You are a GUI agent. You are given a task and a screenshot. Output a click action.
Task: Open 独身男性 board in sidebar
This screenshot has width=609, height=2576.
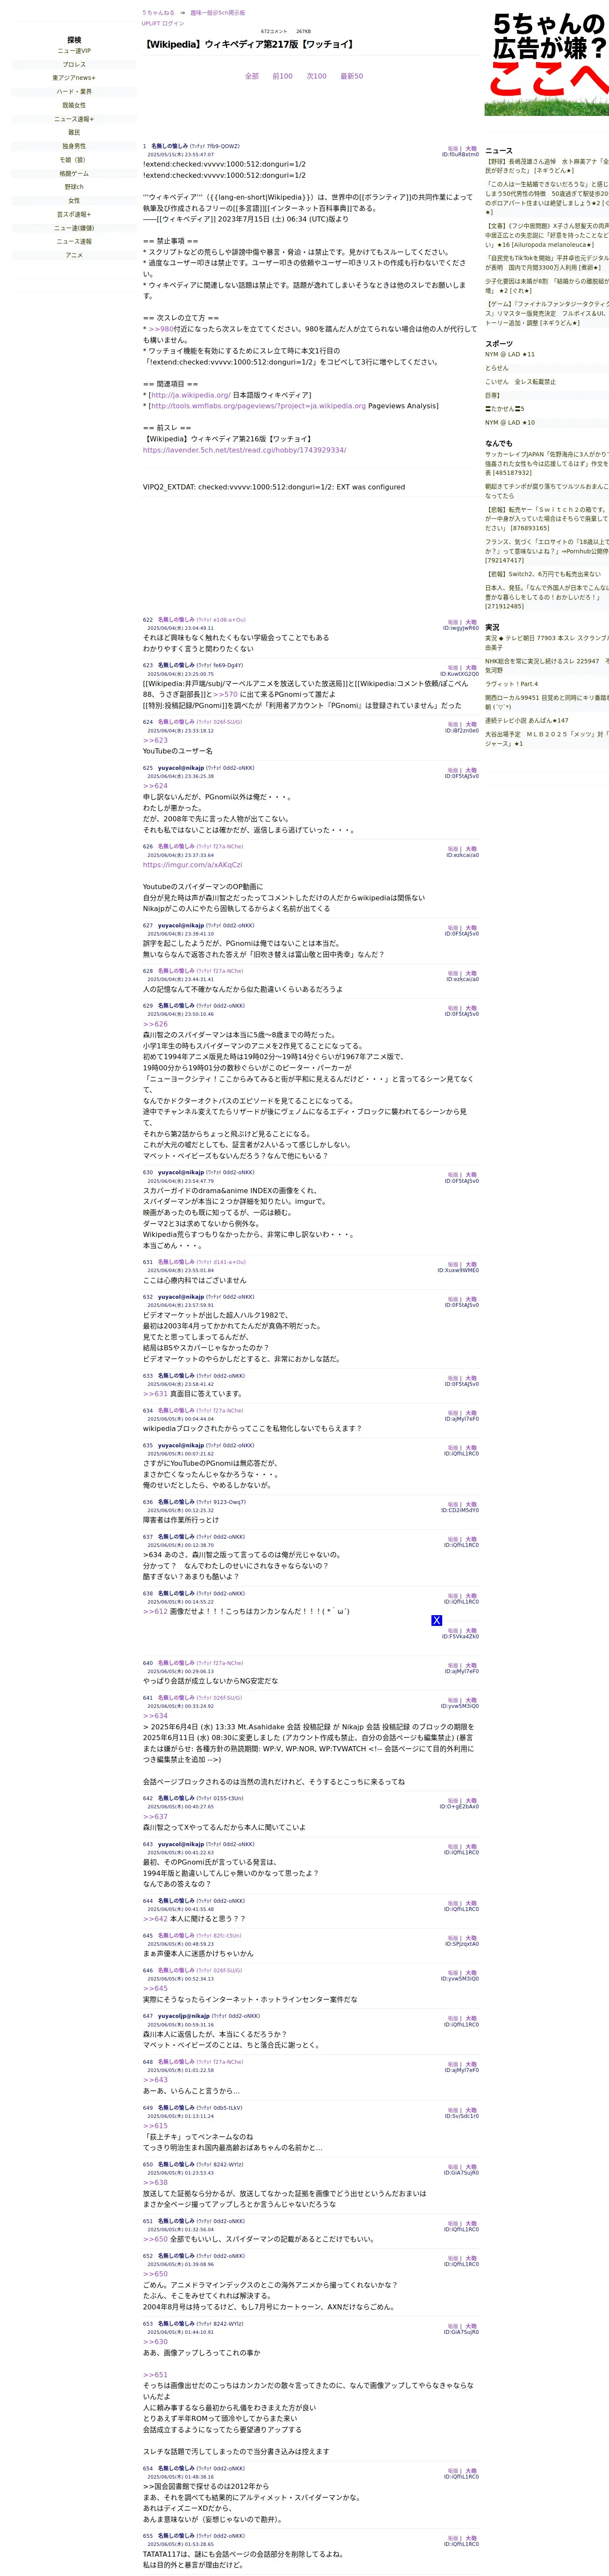point(74,146)
